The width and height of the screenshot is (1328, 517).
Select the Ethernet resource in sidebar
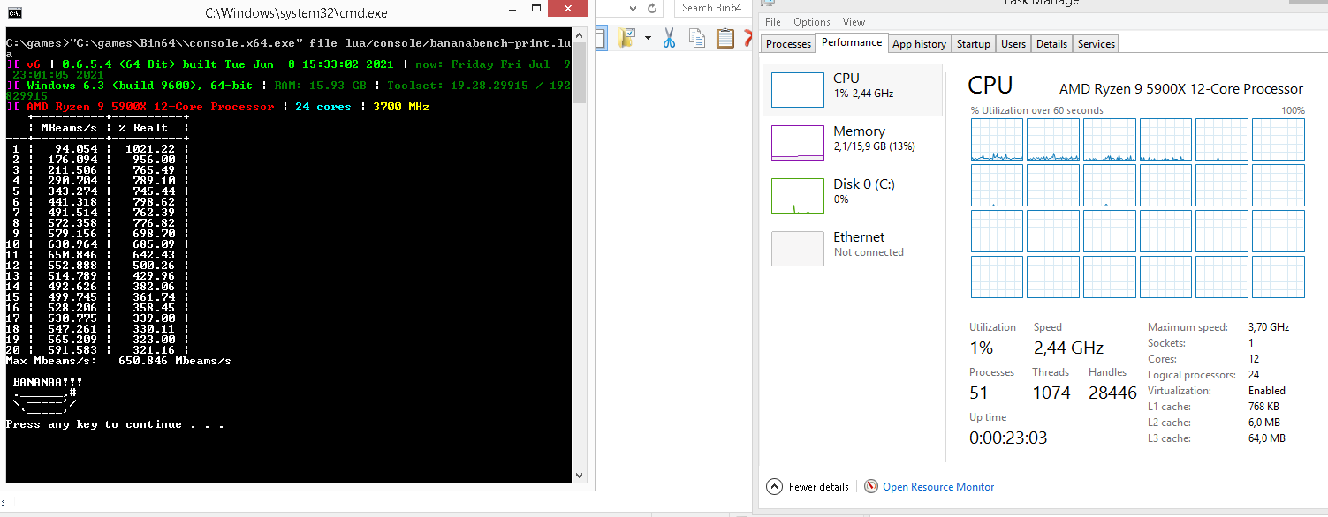(853, 248)
